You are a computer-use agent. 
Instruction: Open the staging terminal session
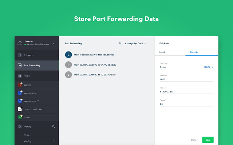click(36, 85)
